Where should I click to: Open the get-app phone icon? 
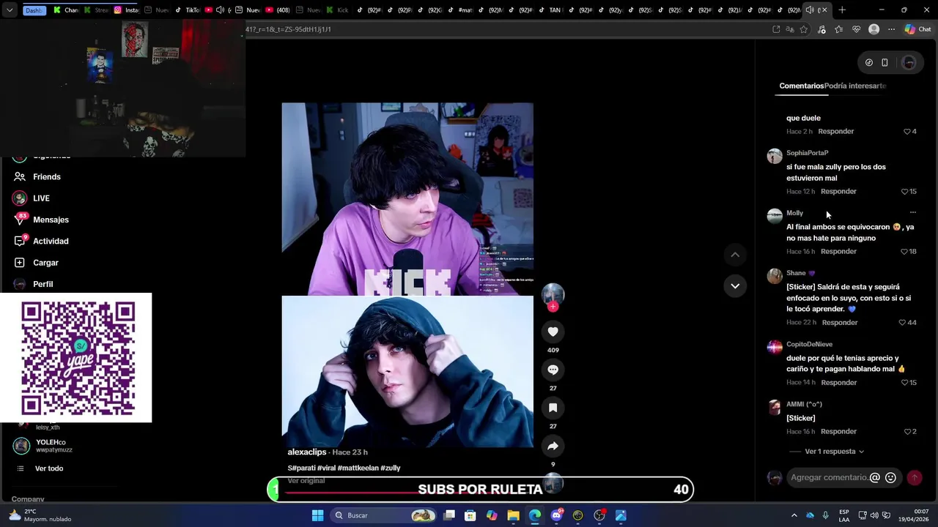pos(885,62)
